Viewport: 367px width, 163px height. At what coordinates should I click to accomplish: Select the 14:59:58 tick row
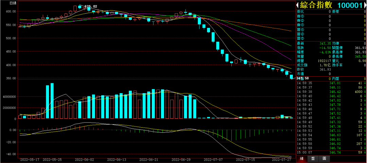click(x=331, y=144)
